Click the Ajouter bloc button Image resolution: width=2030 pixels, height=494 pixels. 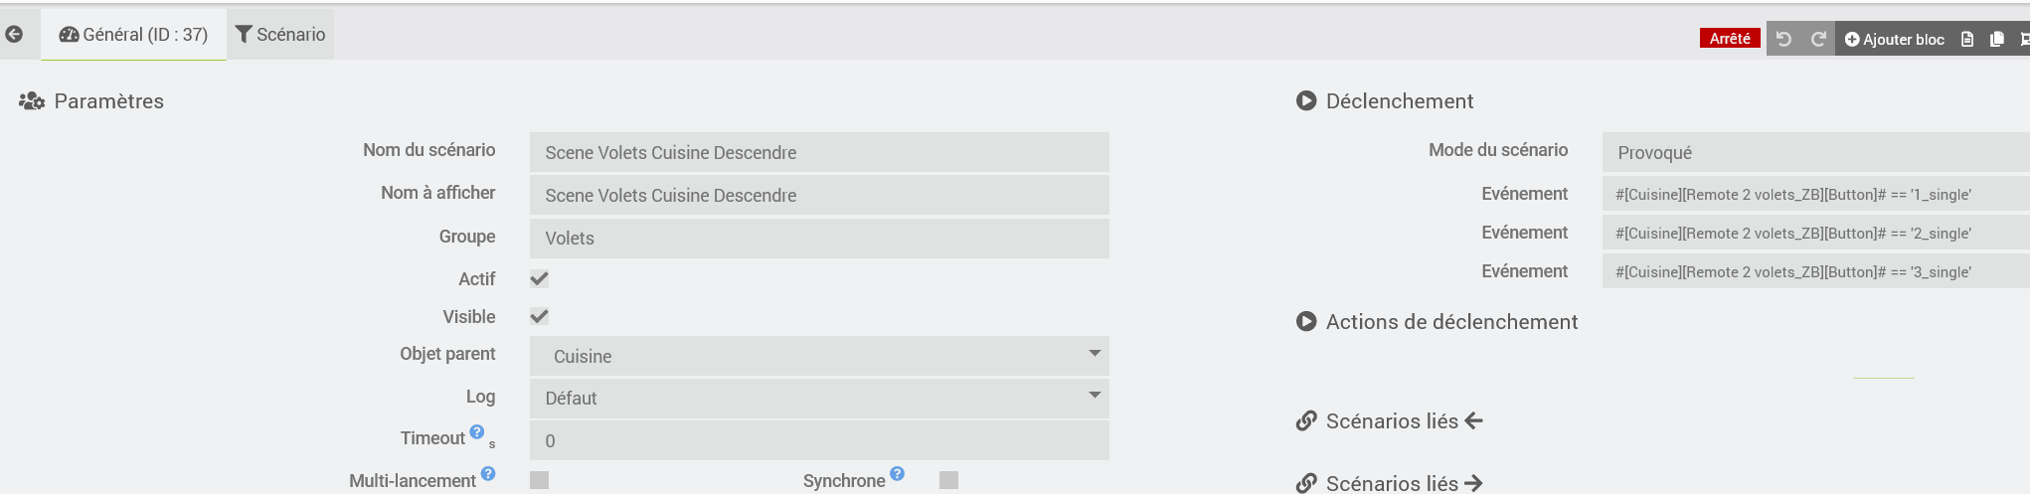(1894, 39)
